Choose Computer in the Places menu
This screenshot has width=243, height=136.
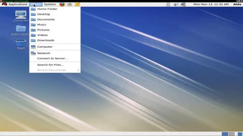55,47
